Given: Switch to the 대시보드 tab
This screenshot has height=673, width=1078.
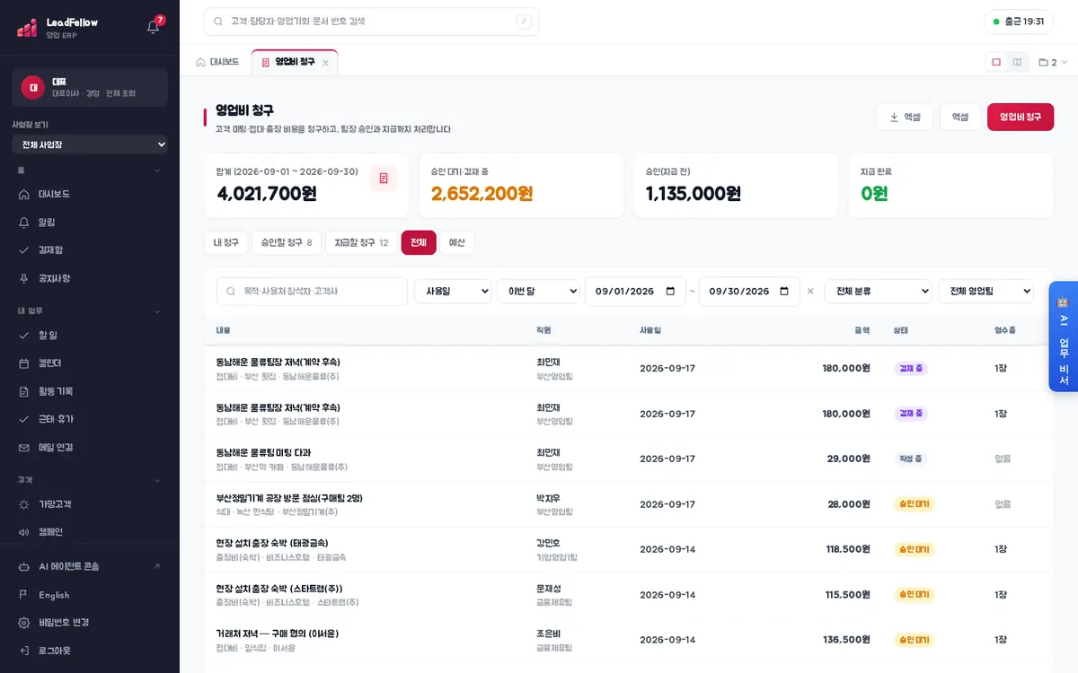Looking at the screenshot, I should click(217, 62).
